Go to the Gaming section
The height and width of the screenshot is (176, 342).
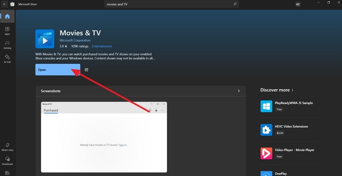coord(7,45)
